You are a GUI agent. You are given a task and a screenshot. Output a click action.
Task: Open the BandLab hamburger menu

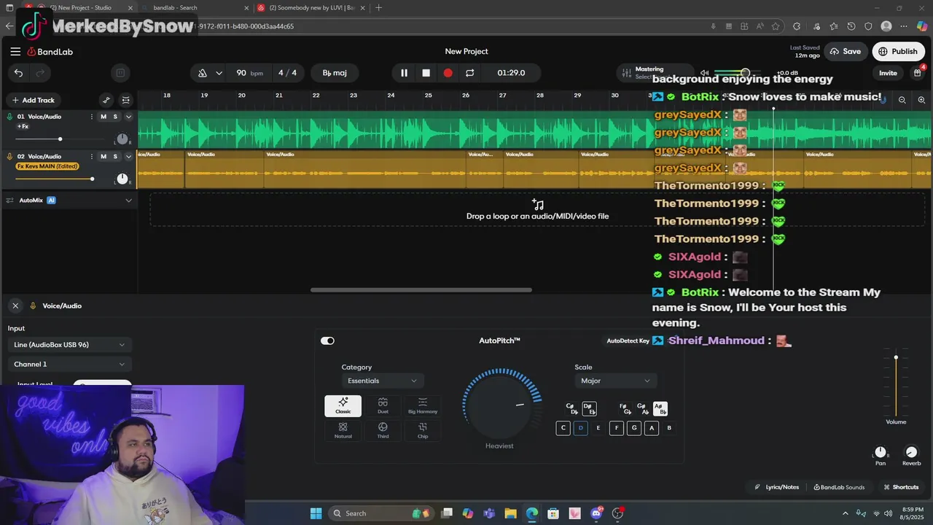[x=15, y=52]
